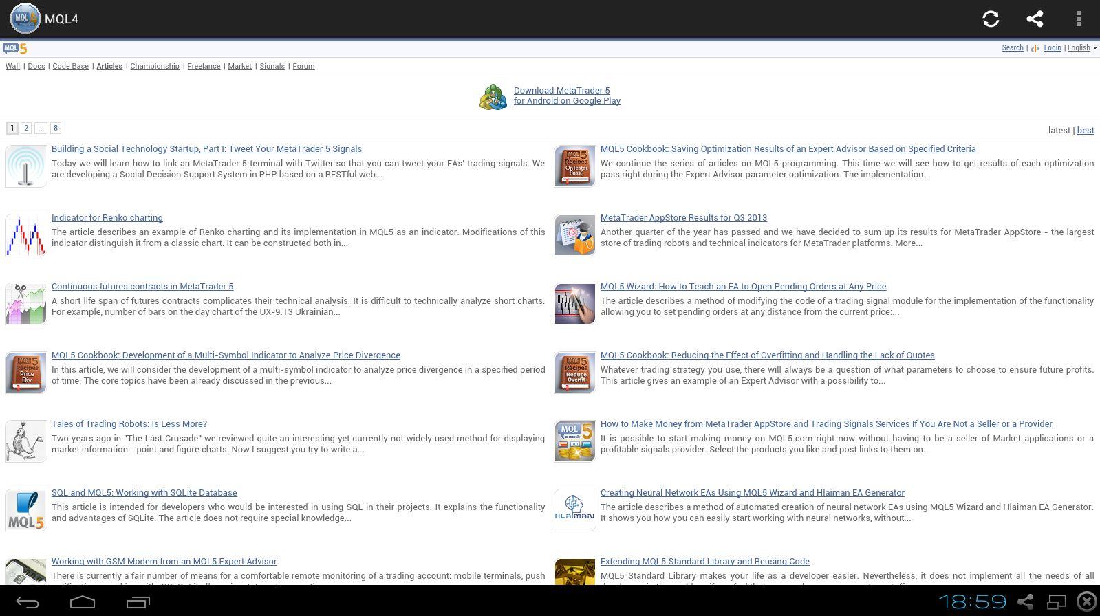Screen dimensions: 1100x616
Task: Go to page 8 of articles
Action: point(56,128)
